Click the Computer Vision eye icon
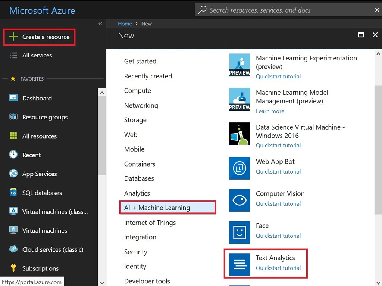The width and height of the screenshot is (382, 286). click(239, 200)
